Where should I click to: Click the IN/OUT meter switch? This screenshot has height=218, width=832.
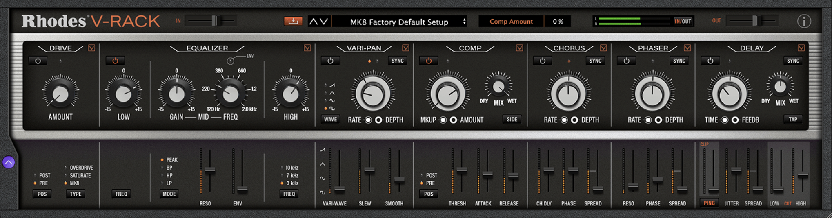tap(683, 21)
